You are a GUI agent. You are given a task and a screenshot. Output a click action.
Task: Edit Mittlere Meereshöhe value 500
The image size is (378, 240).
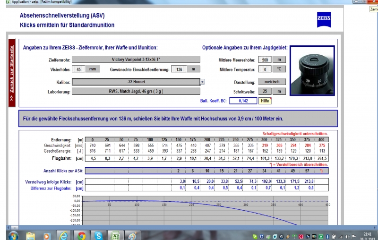(265, 60)
